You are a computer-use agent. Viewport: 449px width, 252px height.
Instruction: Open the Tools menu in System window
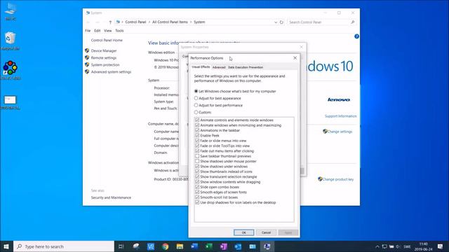pyautogui.click(x=119, y=31)
